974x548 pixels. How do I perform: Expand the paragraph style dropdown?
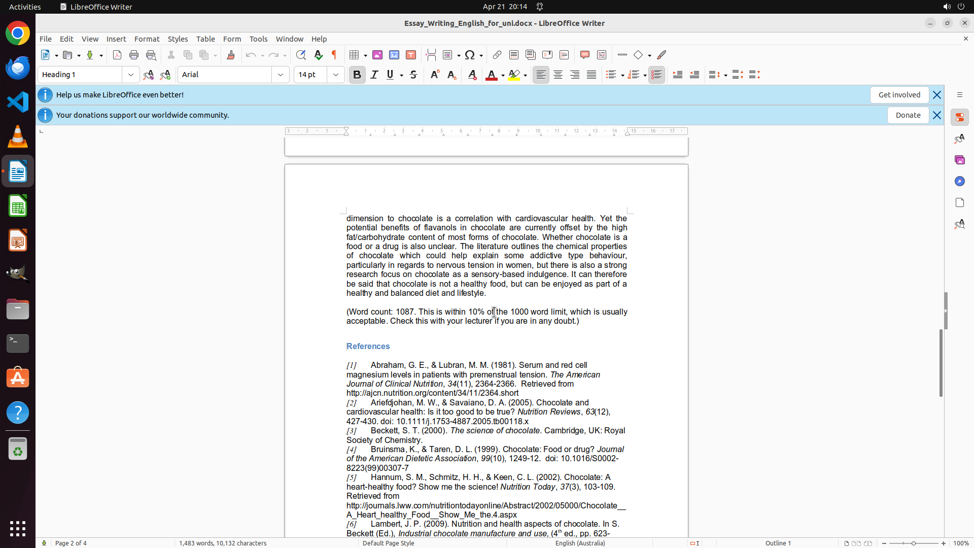click(x=131, y=75)
